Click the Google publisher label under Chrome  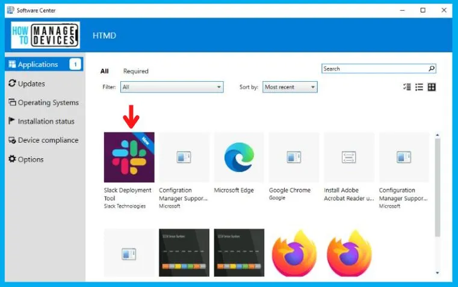tap(277, 198)
